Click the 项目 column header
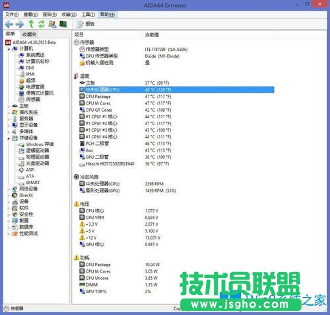Image resolution: width=330 pixels, height=315 pixels. click(79, 34)
